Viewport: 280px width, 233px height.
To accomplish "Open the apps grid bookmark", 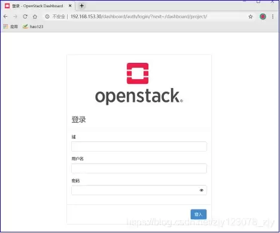I will 11,26.
